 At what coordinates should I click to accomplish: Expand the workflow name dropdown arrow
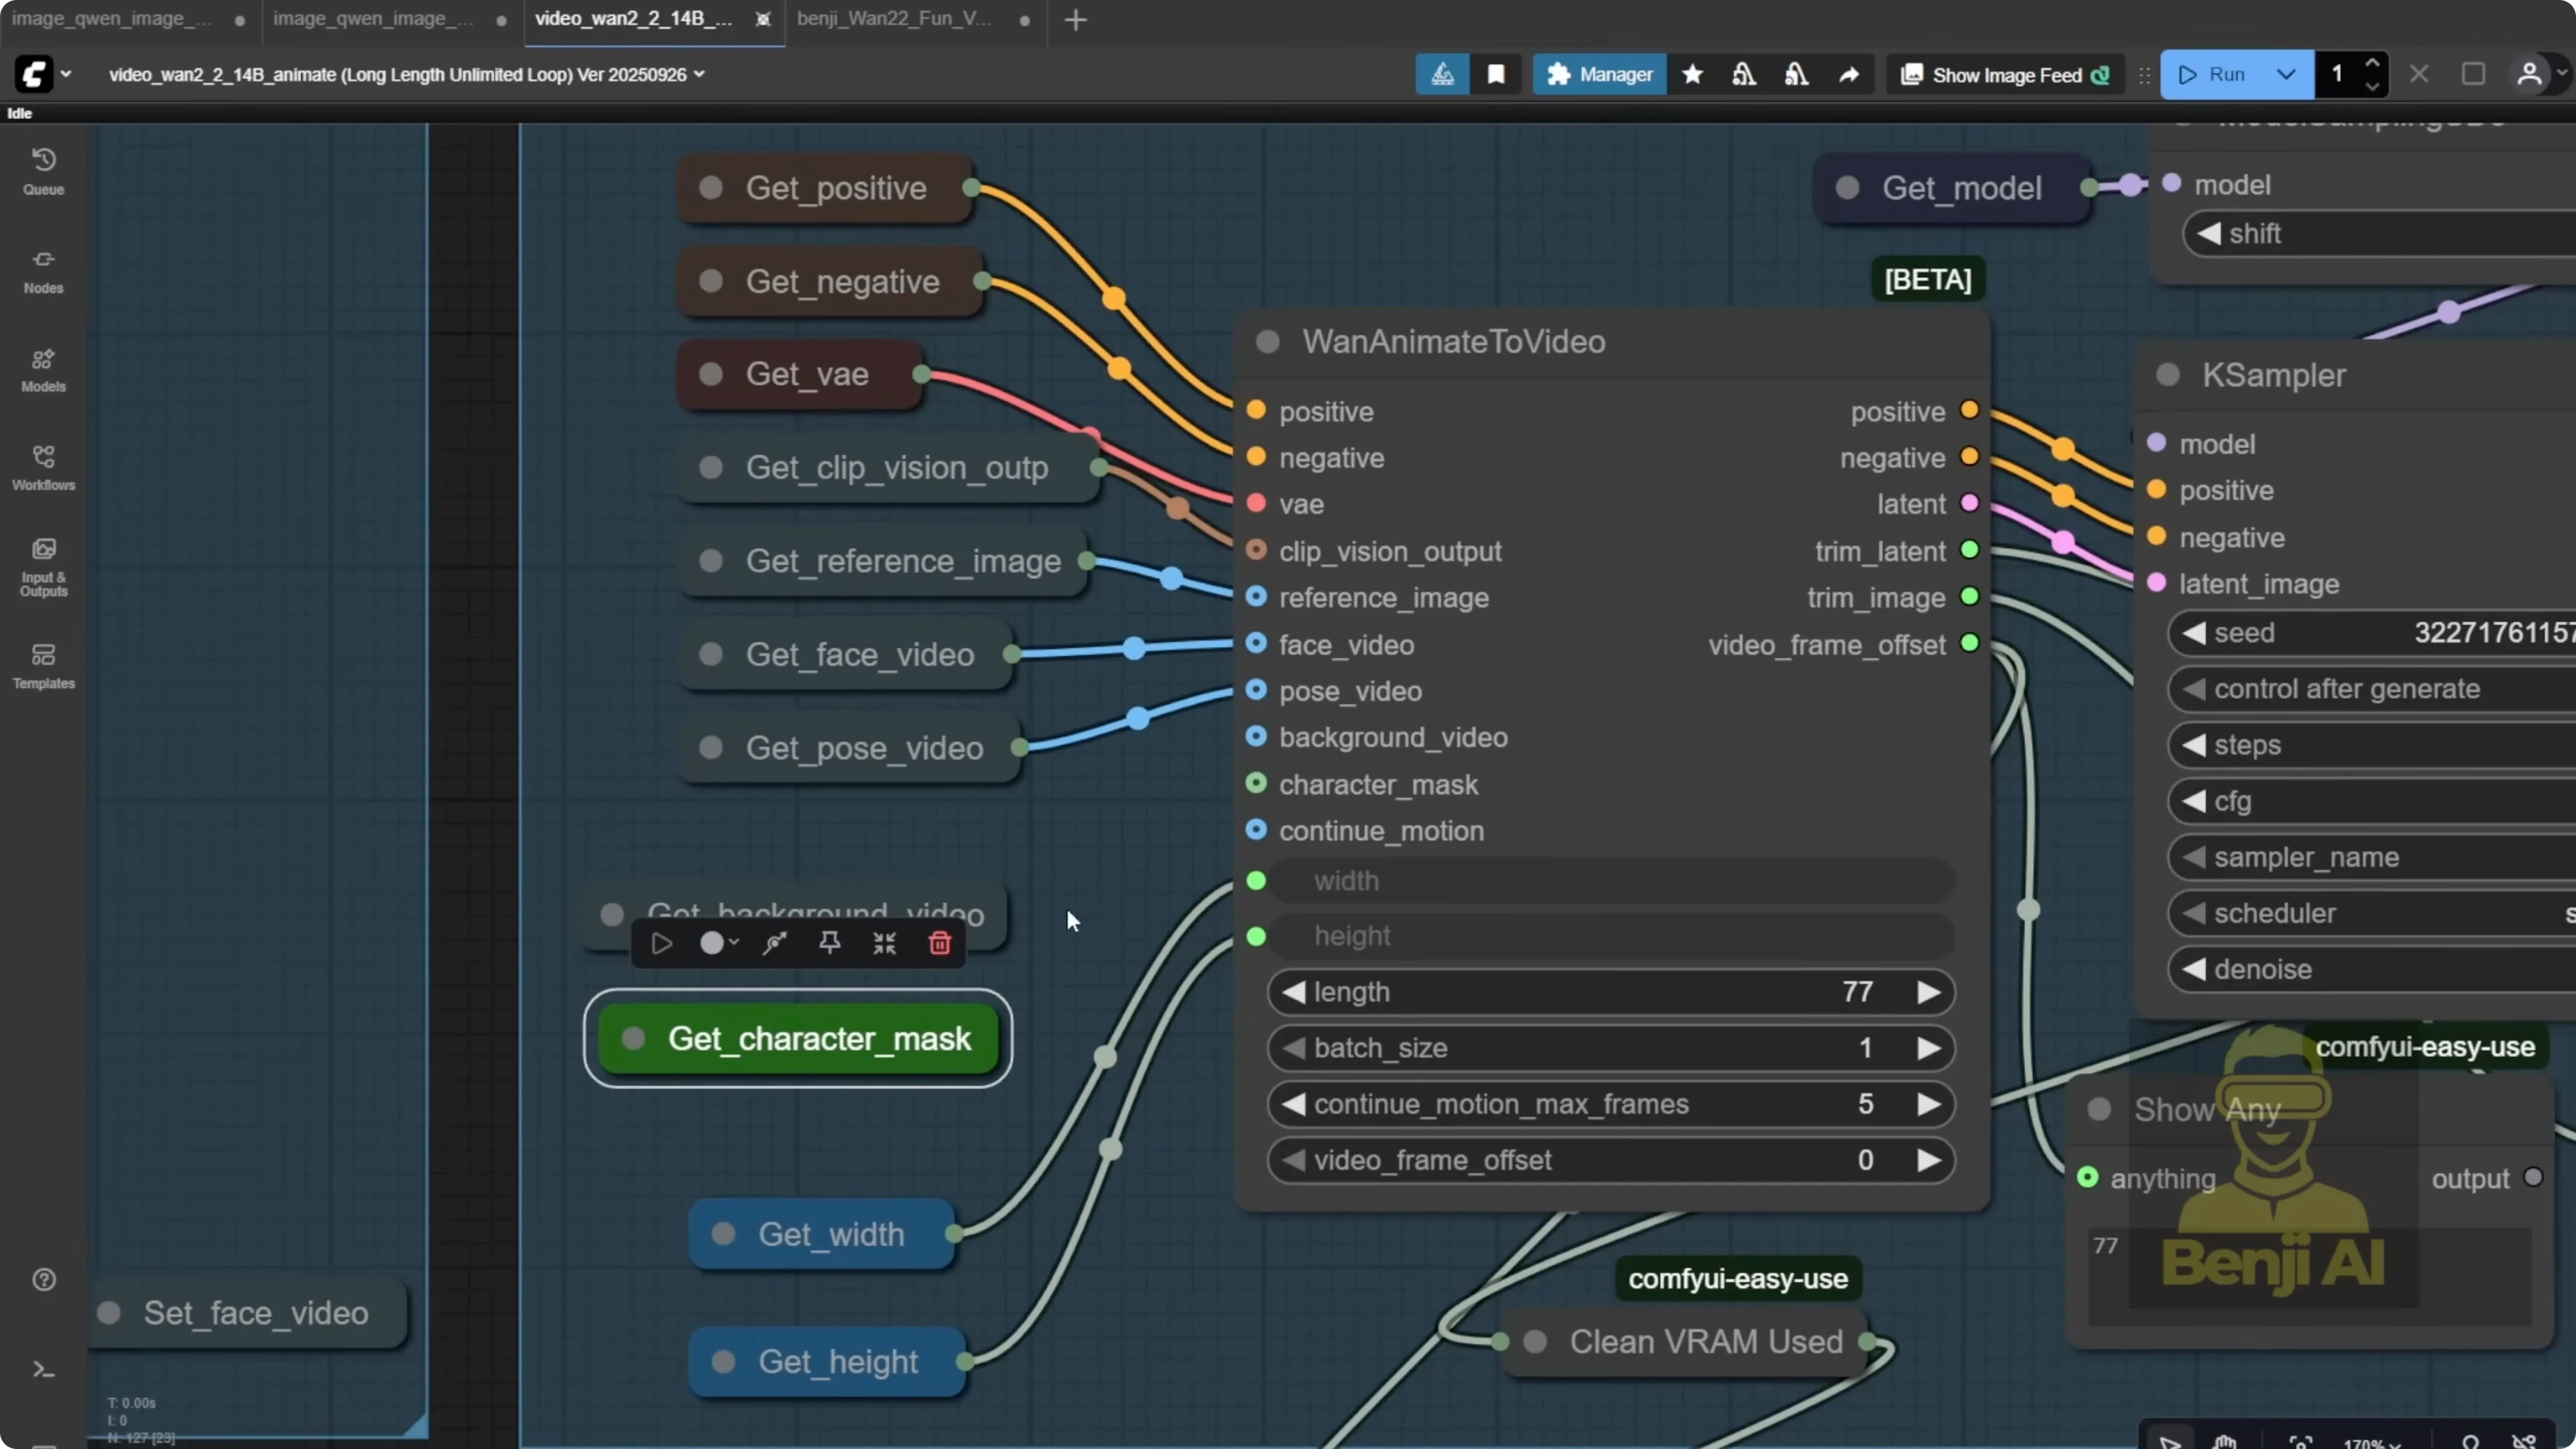(700, 74)
